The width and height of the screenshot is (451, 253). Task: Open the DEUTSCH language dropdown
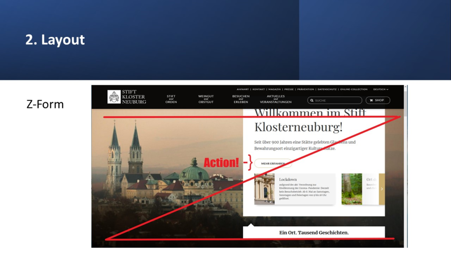coord(381,89)
